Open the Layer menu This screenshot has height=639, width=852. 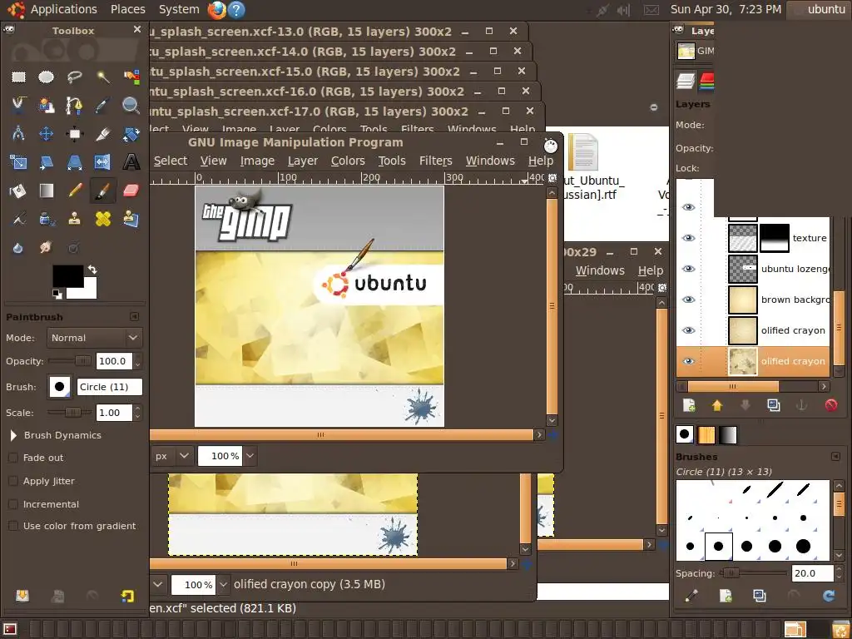tap(303, 161)
